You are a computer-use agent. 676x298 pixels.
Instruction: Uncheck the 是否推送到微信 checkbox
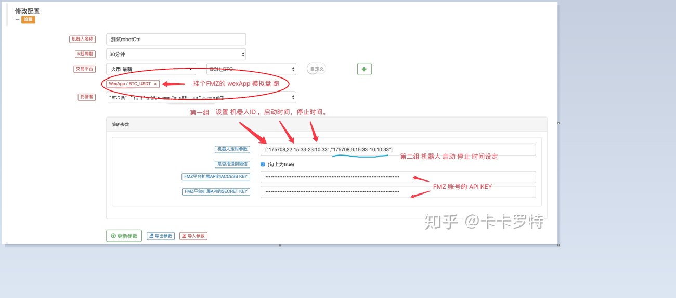pyautogui.click(x=263, y=164)
